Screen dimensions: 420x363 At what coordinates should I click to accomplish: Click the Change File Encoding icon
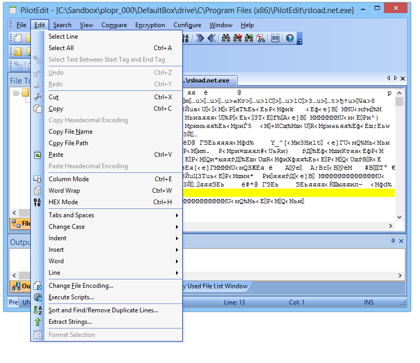38,286
